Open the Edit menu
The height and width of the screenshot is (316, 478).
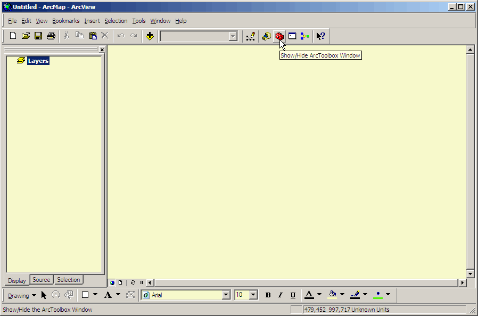[x=26, y=21]
